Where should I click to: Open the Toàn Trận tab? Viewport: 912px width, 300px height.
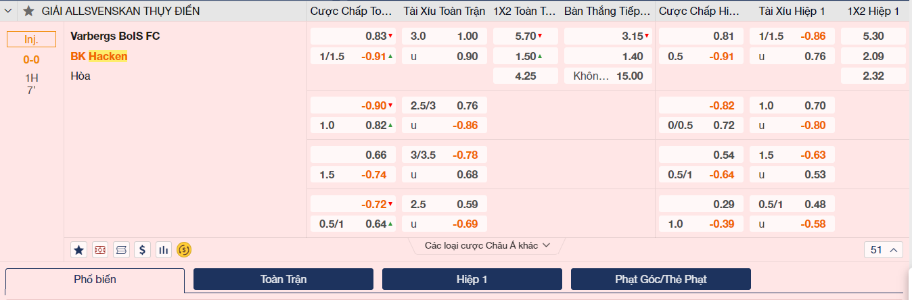coord(283,279)
